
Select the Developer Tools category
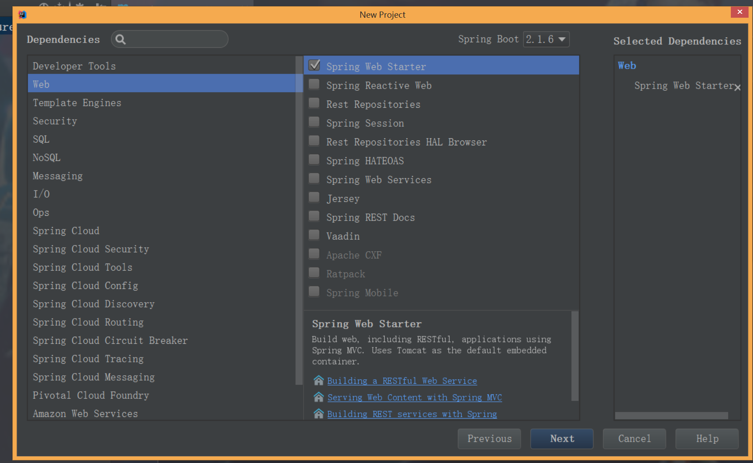(161, 66)
